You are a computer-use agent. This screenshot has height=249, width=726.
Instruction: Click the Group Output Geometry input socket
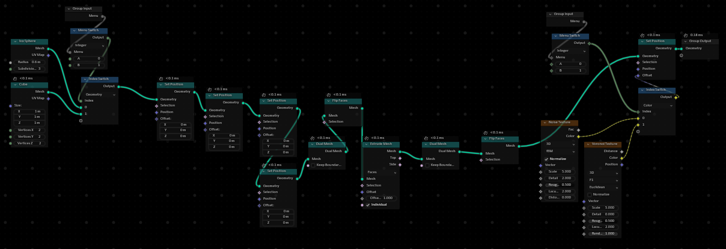coord(682,48)
